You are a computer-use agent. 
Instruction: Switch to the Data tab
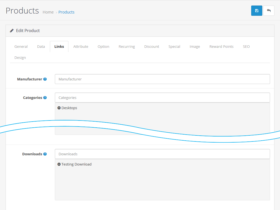(x=41, y=46)
